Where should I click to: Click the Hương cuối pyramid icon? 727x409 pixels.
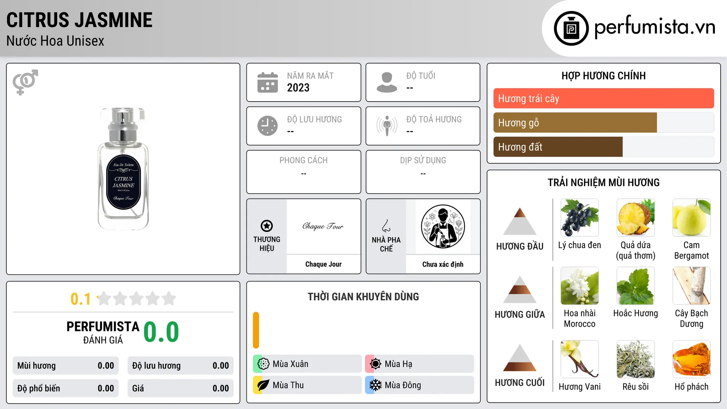520,358
